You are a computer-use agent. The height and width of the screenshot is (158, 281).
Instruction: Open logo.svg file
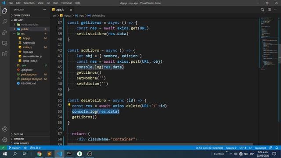30,52
